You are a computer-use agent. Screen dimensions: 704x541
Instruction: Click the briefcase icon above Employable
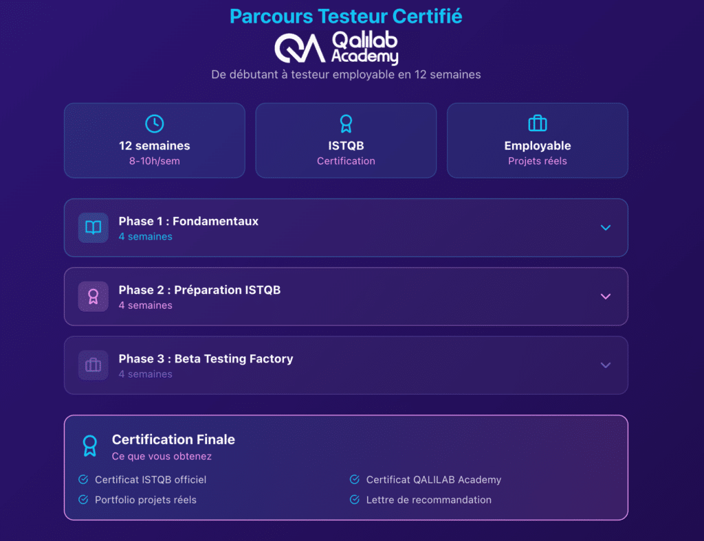[x=538, y=124]
